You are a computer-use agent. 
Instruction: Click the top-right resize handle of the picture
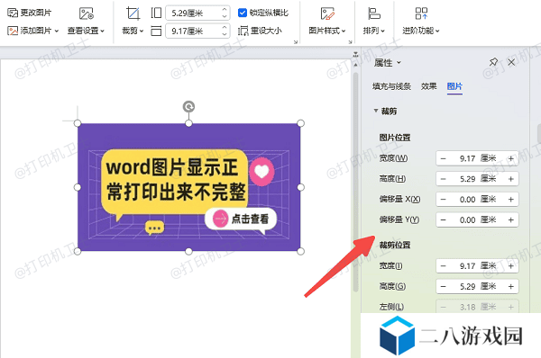300,123
